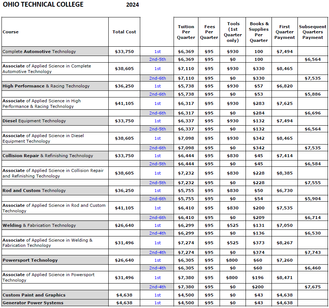The width and height of the screenshot is (329, 308).
Task: Click 1st quarter link for Complete Automotive Technology
Action: [x=157, y=52]
